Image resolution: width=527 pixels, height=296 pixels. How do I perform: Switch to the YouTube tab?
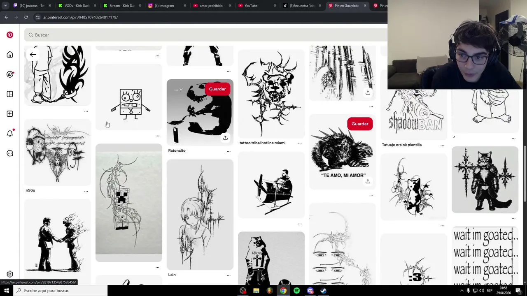257,6
